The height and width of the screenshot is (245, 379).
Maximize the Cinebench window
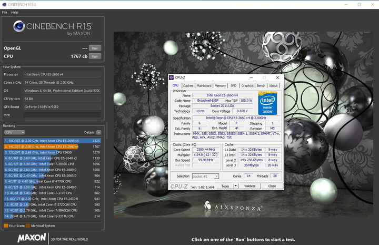pos(359,5)
